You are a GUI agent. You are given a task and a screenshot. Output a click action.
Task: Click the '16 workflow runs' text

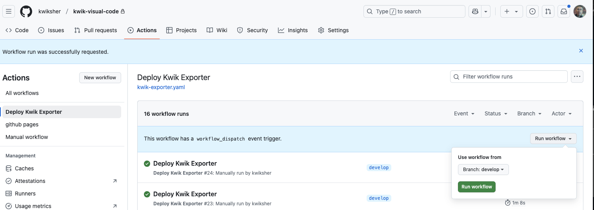pyautogui.click(x=166, y=114)
